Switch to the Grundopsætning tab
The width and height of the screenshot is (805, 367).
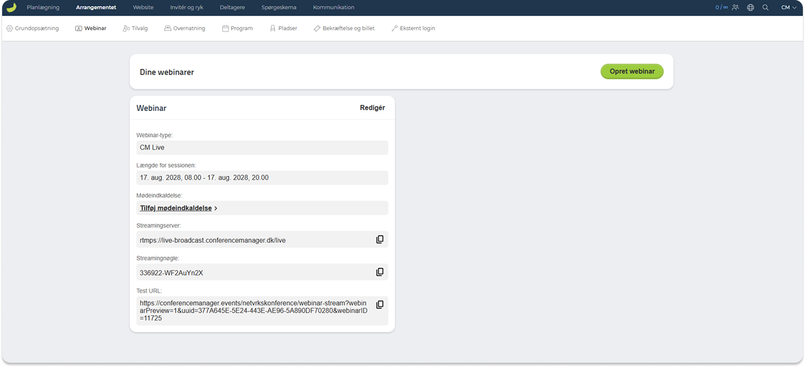33,28
